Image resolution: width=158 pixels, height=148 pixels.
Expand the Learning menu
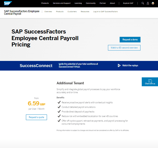click(78, 3)
